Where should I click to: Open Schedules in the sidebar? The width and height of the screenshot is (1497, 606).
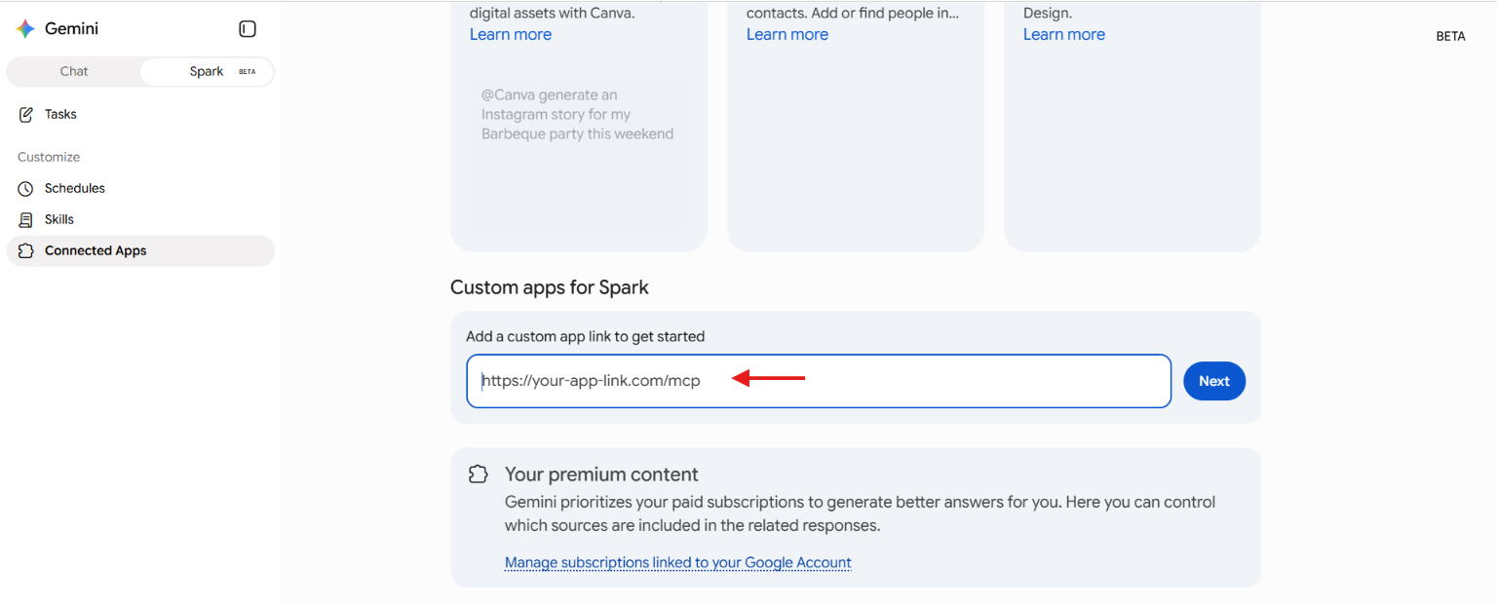140,188
